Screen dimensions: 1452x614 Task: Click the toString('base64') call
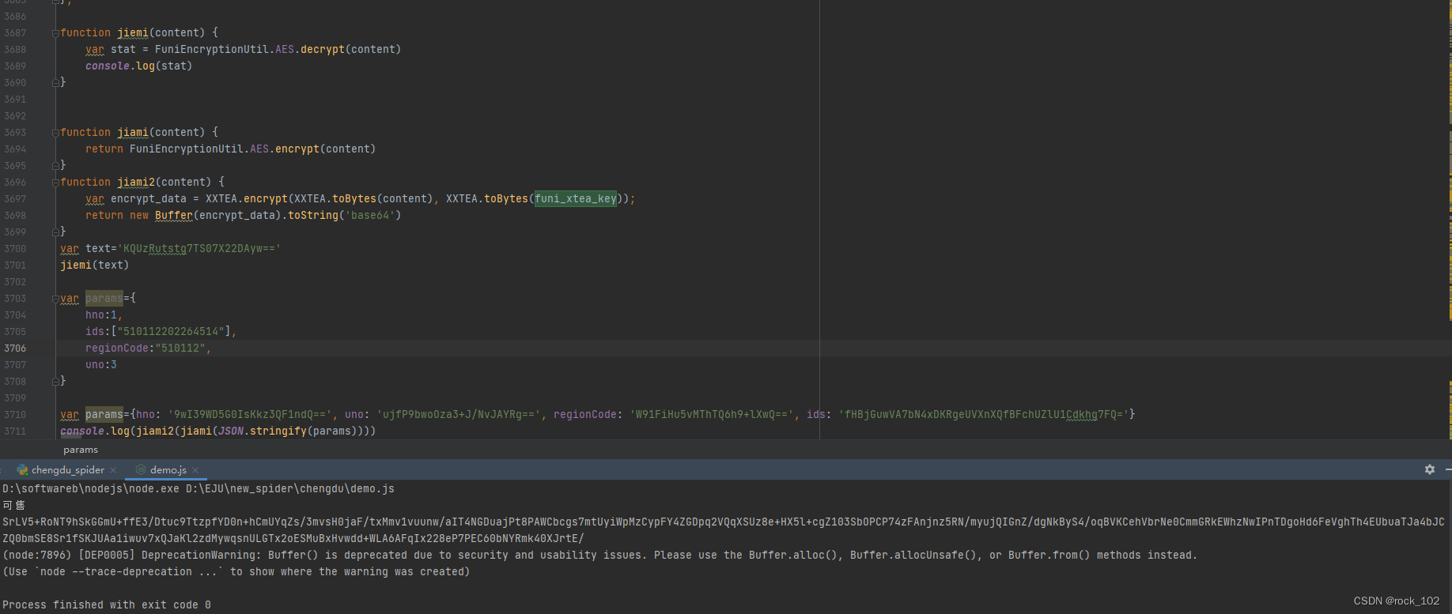click(344, 216)
